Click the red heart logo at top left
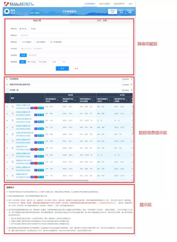This screenshot has height=242, width=177. pos(6,4)
